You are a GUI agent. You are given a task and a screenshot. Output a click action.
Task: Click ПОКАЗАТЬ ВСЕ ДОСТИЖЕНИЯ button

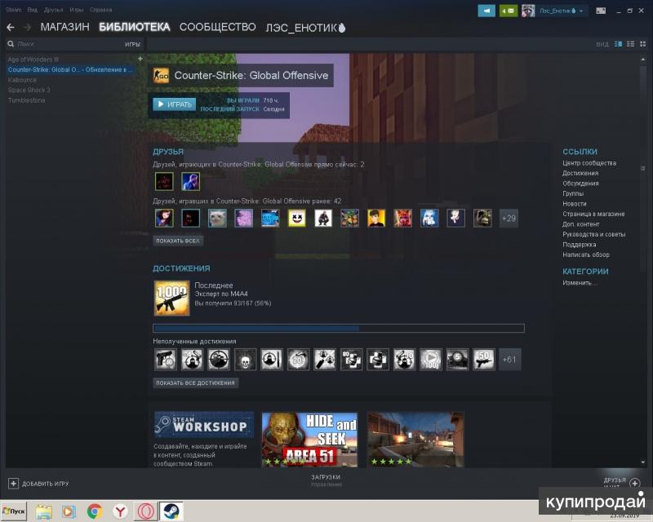(x=195, y=383)
